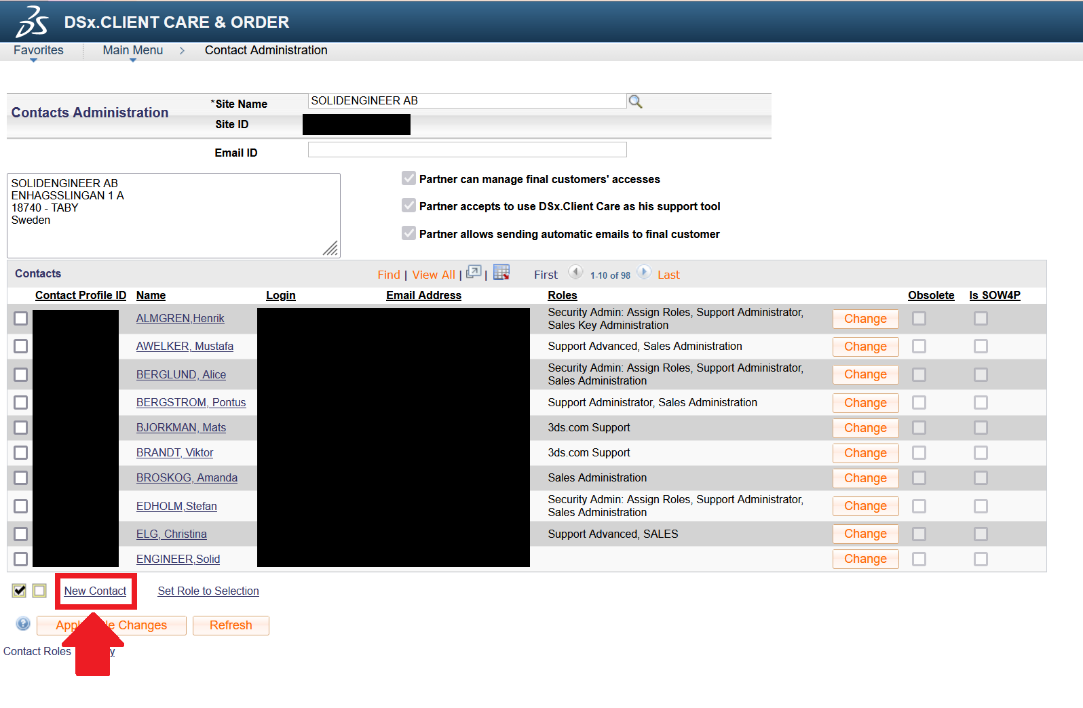1083x708 pixels.
Task: Show next contacts page arrow
Action: [644, 273]
